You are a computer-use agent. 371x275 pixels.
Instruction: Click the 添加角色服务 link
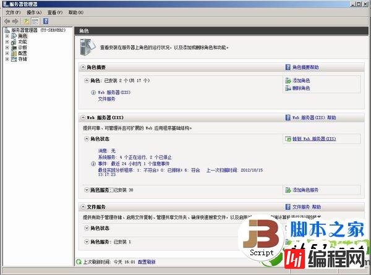click(305, 190)
